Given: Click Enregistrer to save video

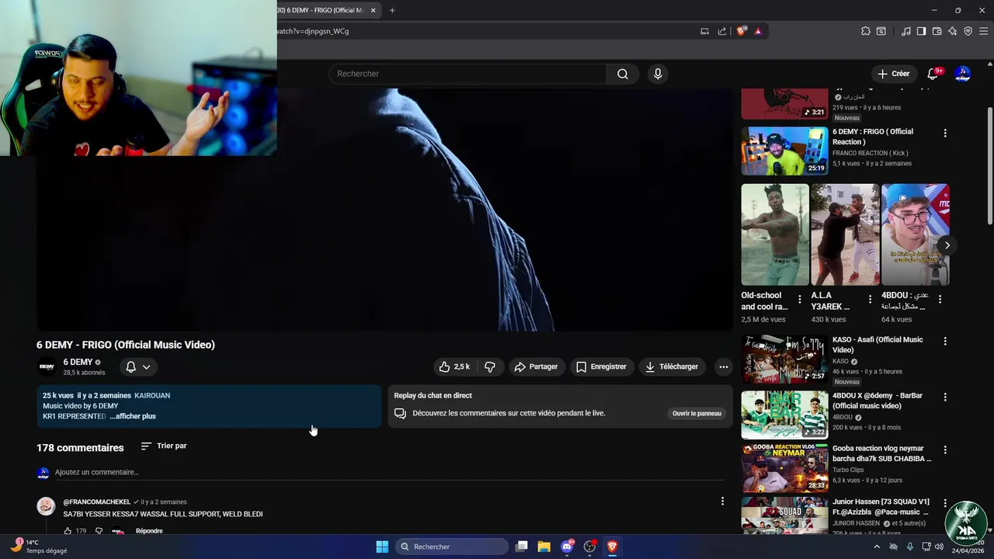Looking at the screenshot, I should click(601, 366).
